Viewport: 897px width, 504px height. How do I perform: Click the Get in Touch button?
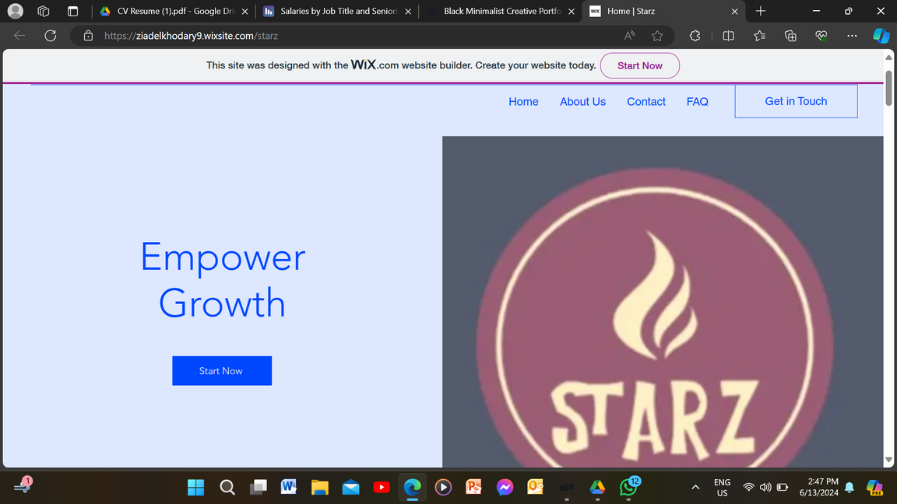796,101
